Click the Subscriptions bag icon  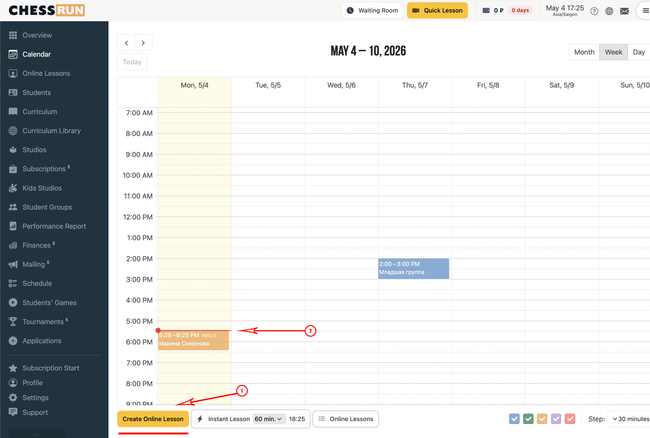tap(13, 169)
